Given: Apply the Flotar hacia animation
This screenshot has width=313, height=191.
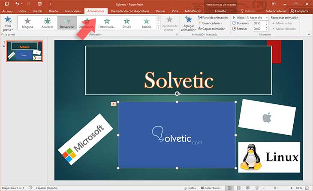Looking at the screenshot, I should tap(107, 23).
